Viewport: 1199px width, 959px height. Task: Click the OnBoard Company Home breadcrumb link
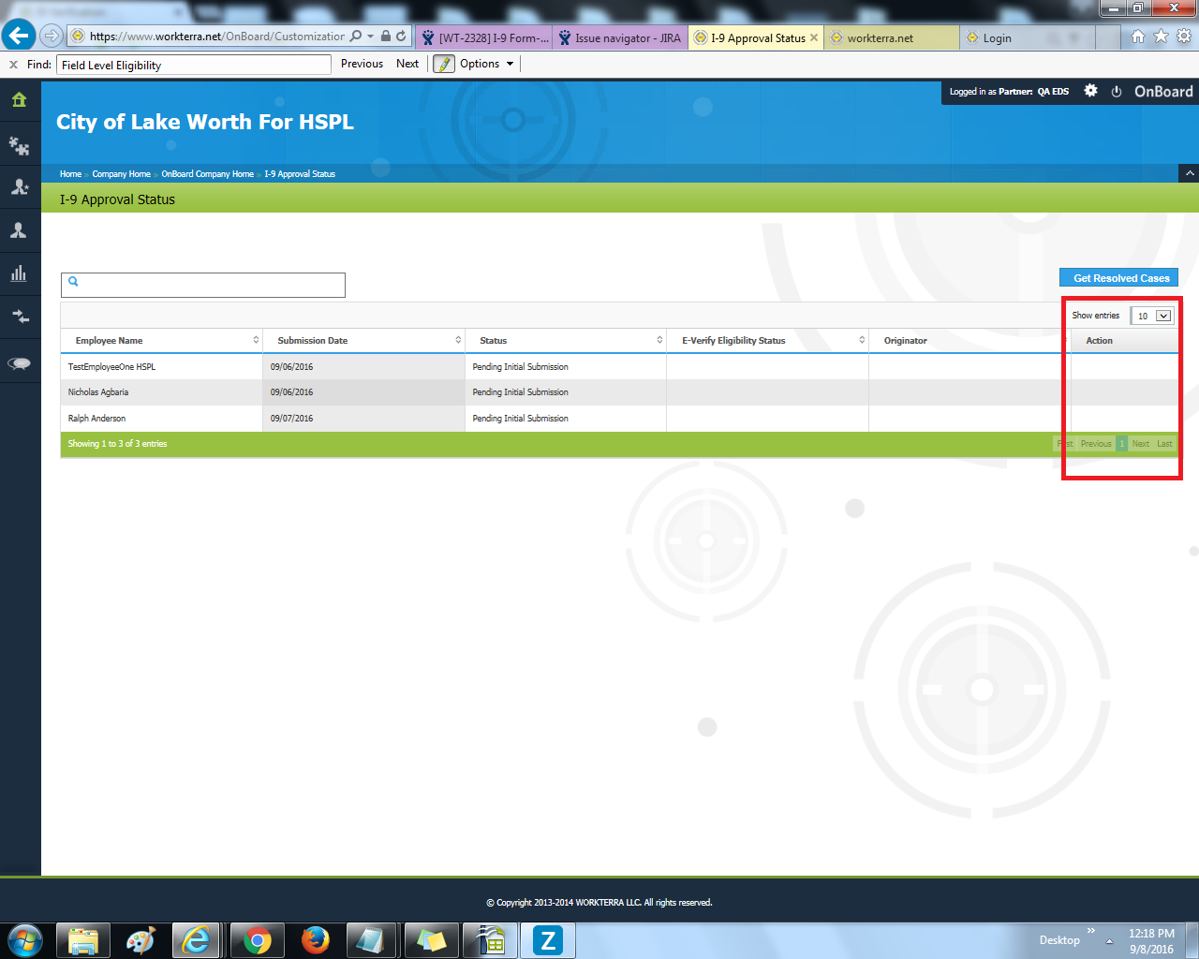[x=207, y=174]
